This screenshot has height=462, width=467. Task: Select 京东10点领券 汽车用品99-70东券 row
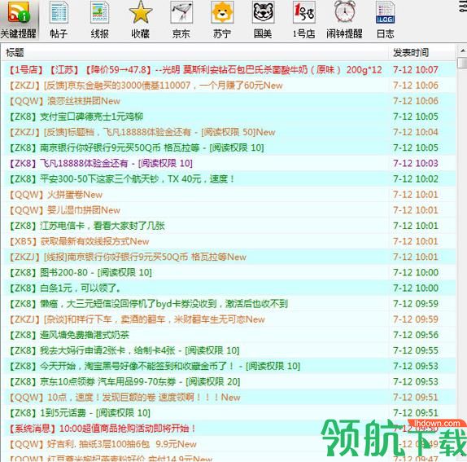(x=229, y=381)
